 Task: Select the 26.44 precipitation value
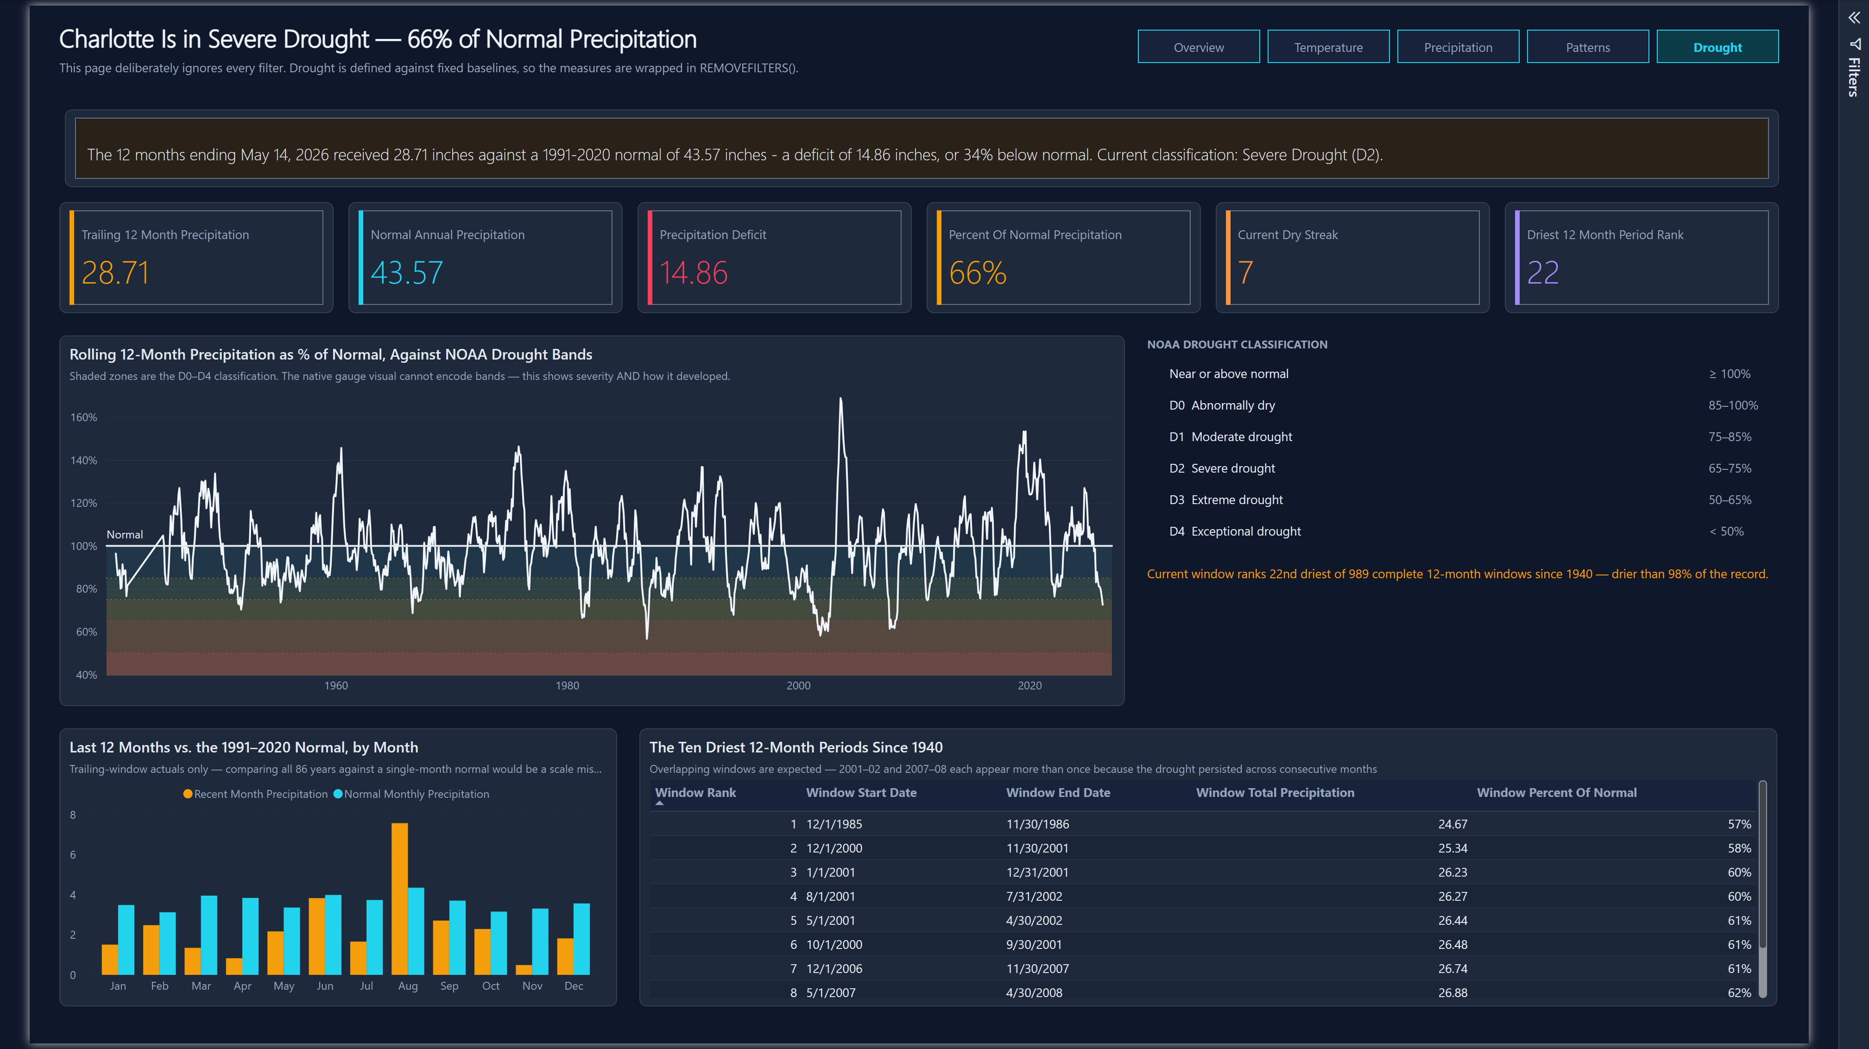point(1452,920)
